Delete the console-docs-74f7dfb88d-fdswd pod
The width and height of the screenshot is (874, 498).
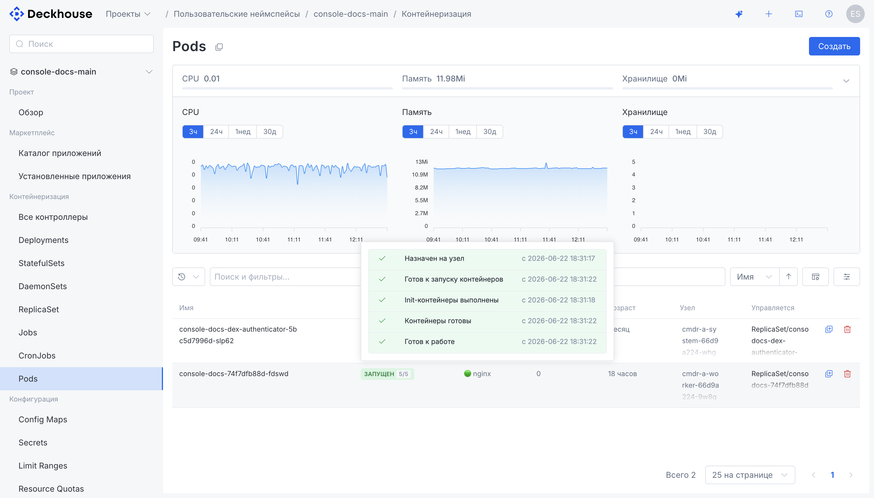pos(847,374)
